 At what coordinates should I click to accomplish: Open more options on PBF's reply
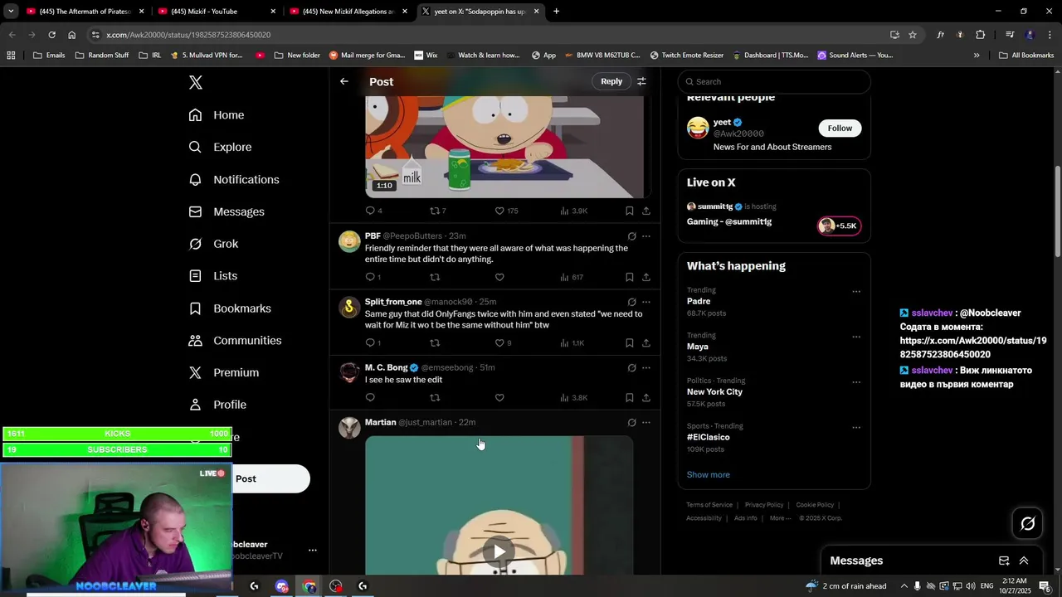[646, 236]
